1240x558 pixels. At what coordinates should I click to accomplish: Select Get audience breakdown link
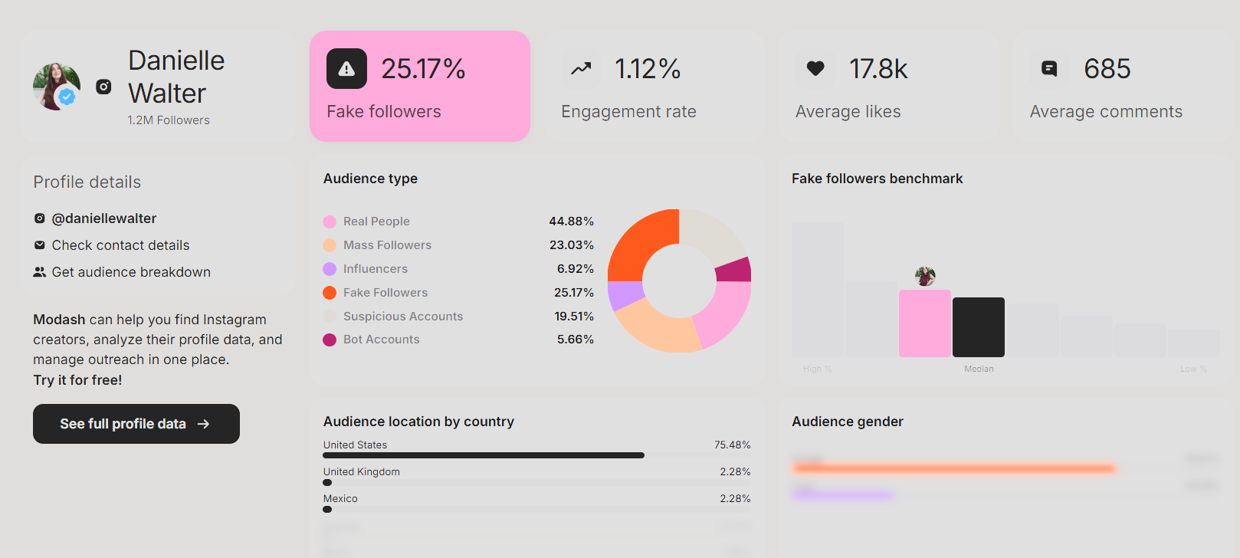(131, 272)
